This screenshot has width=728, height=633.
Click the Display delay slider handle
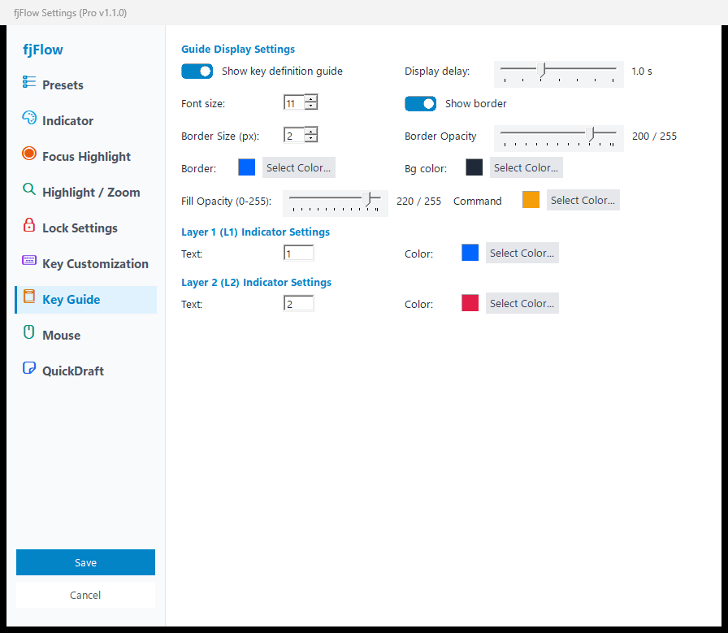[541, 70]
